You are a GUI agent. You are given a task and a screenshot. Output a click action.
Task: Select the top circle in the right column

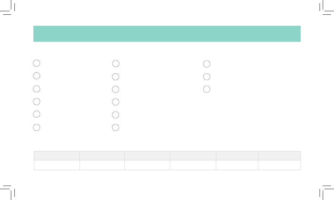[207, 64]
